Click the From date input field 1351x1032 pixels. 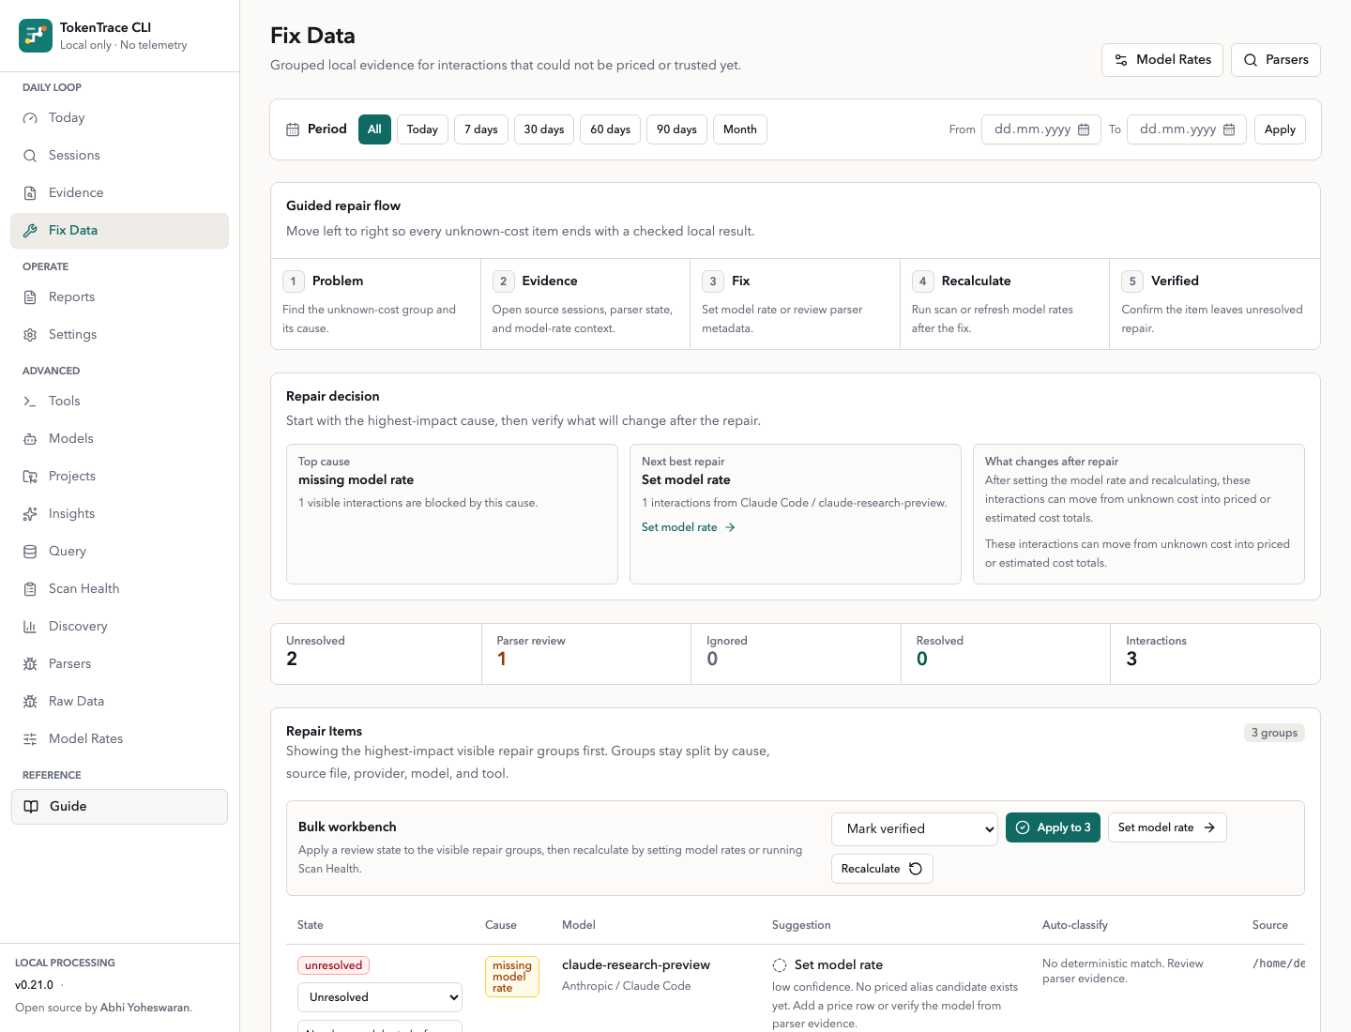coord(1041,129)
